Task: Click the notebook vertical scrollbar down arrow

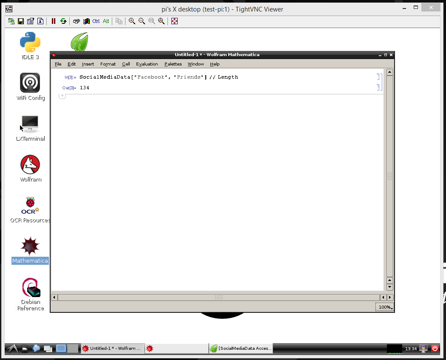Action: [x=390, y=287]
